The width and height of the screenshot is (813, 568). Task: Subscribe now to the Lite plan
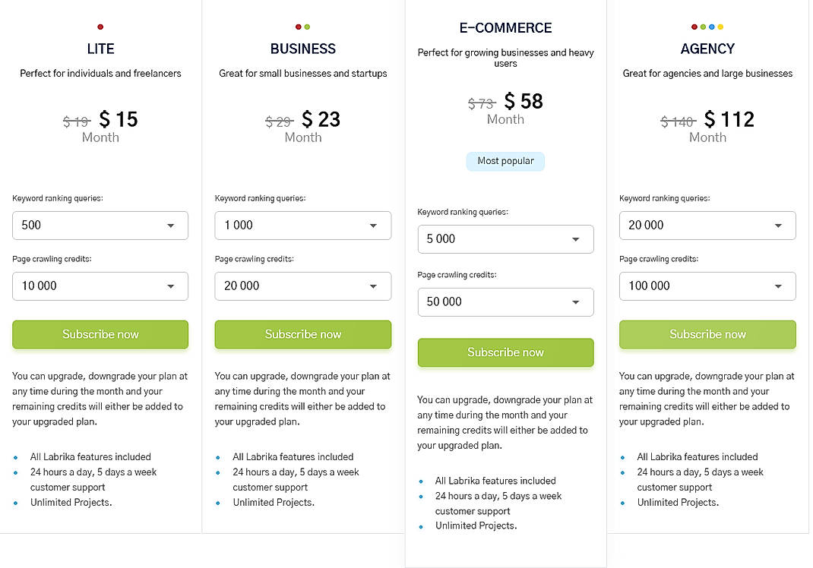[100, 334]
